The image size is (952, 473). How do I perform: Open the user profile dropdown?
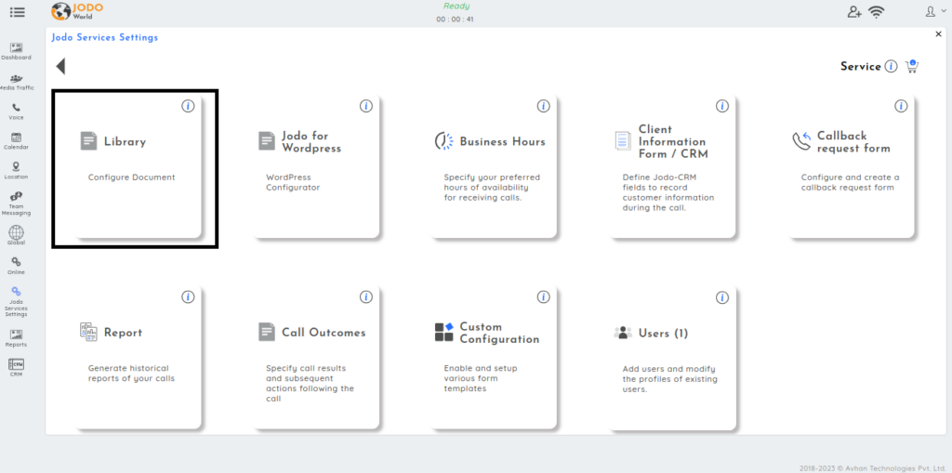coord(933,11)
